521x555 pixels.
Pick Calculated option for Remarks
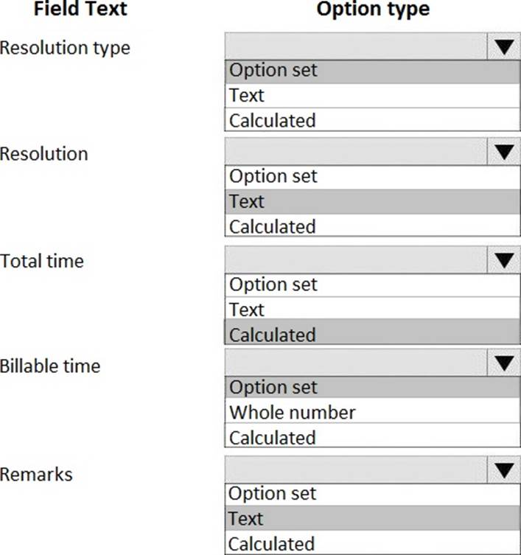point(373,542)
